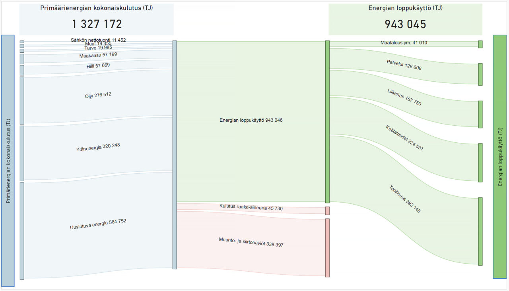Select the Muunto- ja siirtohäviöt 338 397 flow
The width and height of the screenshot is (509, 291).
coord(251,243)
